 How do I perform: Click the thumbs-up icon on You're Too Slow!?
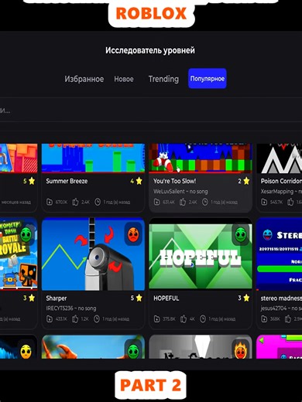pos(183,202)
